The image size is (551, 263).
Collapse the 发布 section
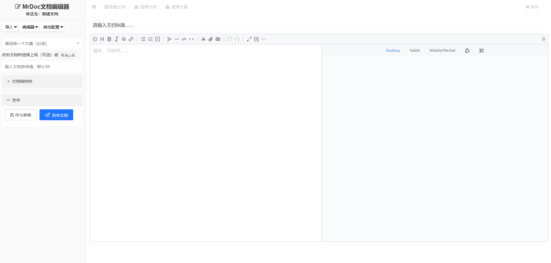point(42,100)
